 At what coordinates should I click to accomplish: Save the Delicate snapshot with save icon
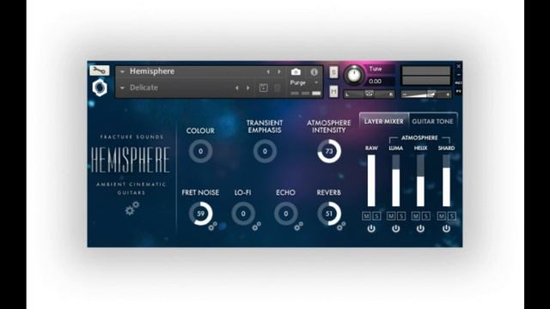click(x=263, y=88)
